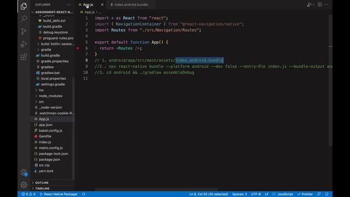The image size is (350, 197).
Task: Start React Native Packager from status bar
Action: pyautogui.click(x=59, y=194)
